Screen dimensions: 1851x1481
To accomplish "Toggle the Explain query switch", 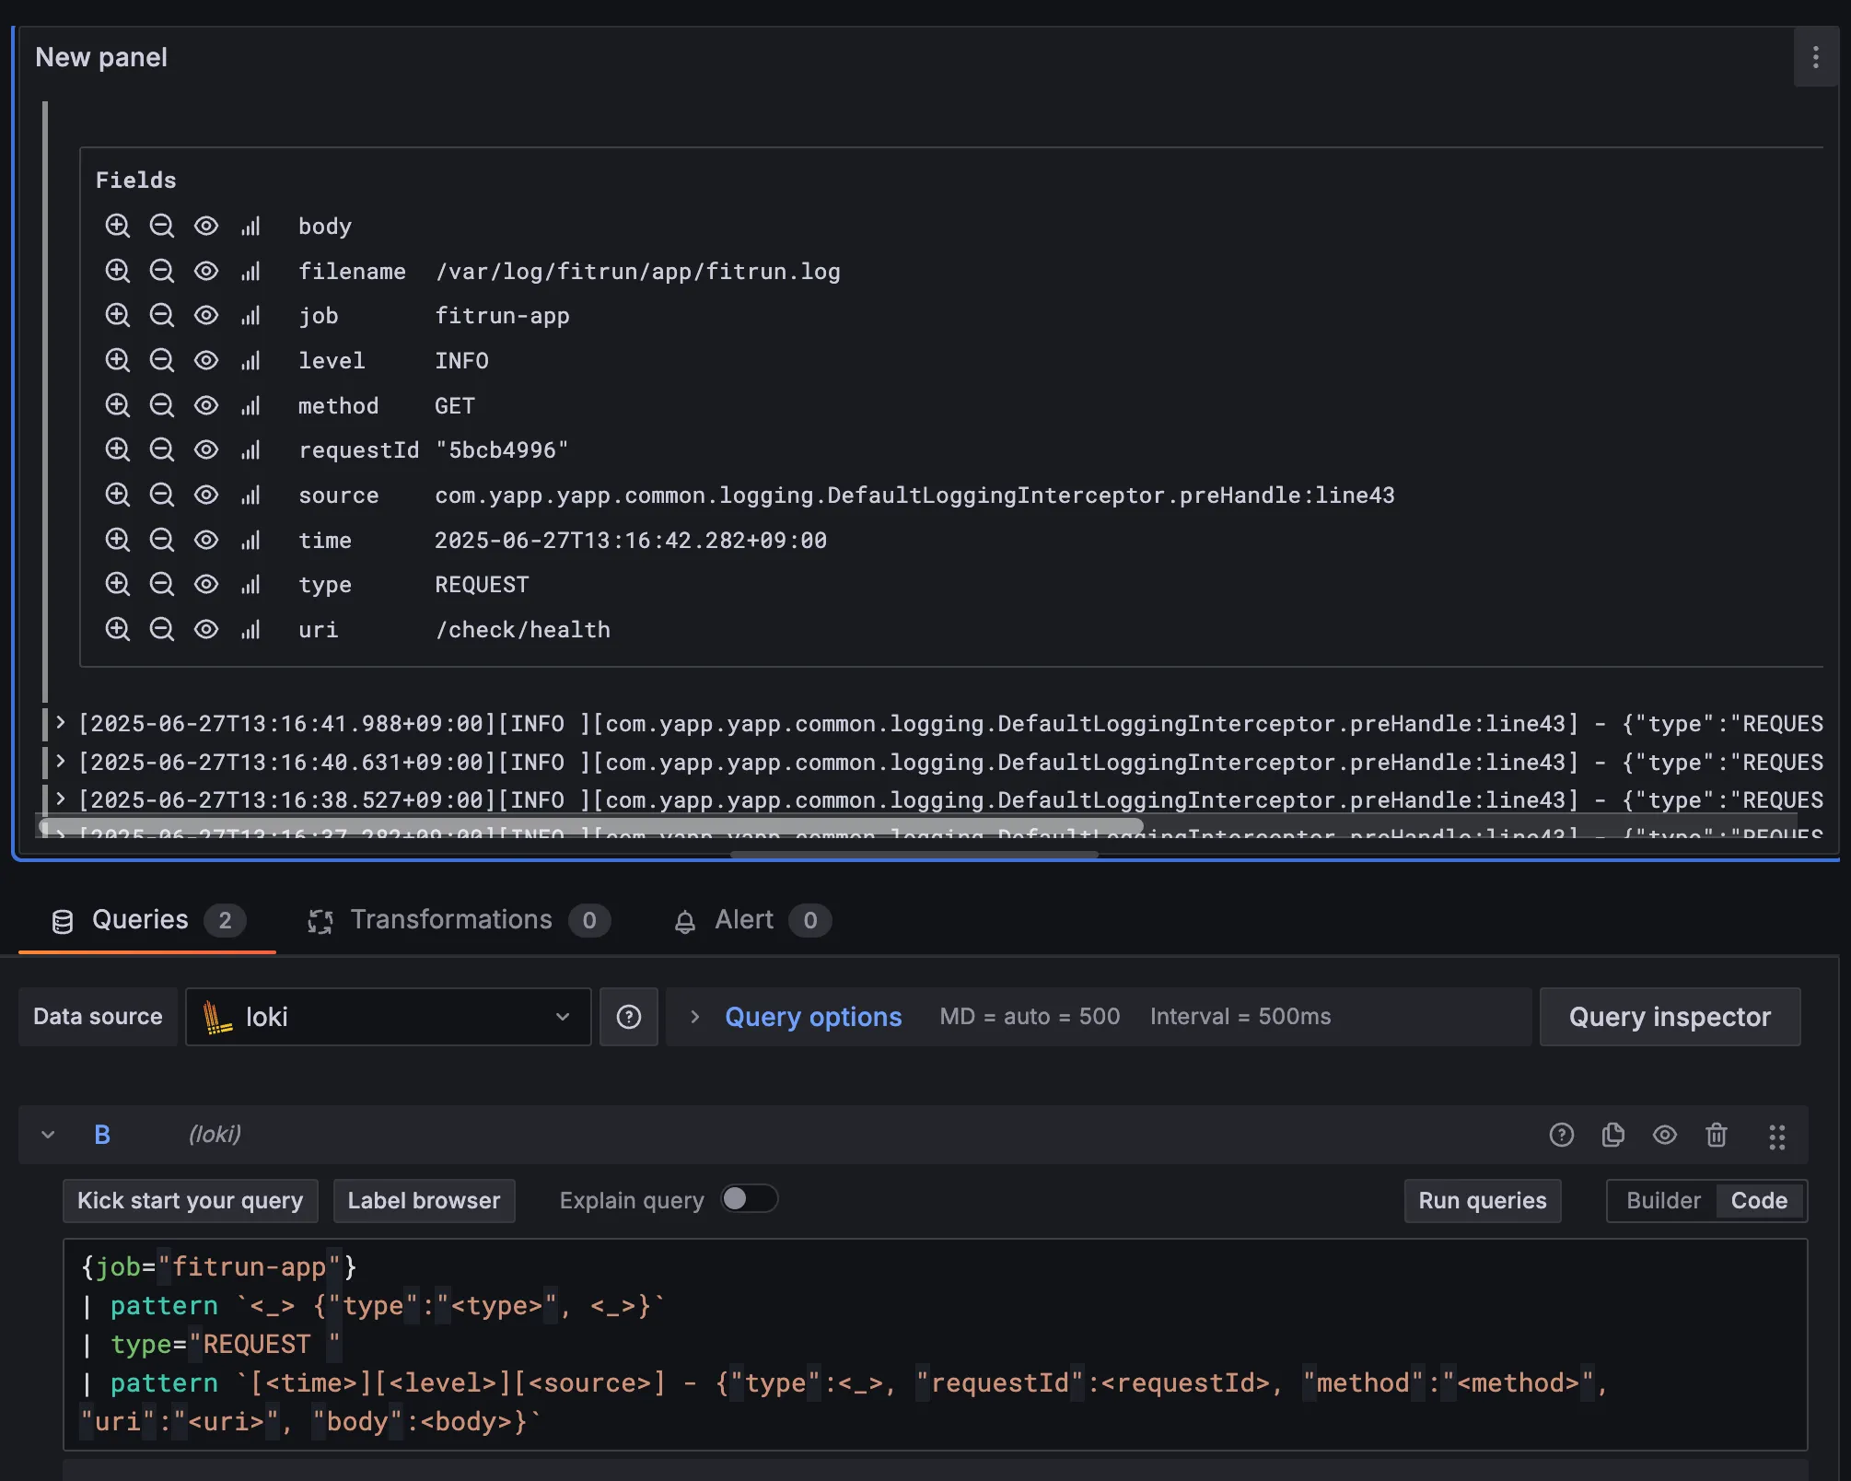I will pyautogui.click(x=749, y=1199).
